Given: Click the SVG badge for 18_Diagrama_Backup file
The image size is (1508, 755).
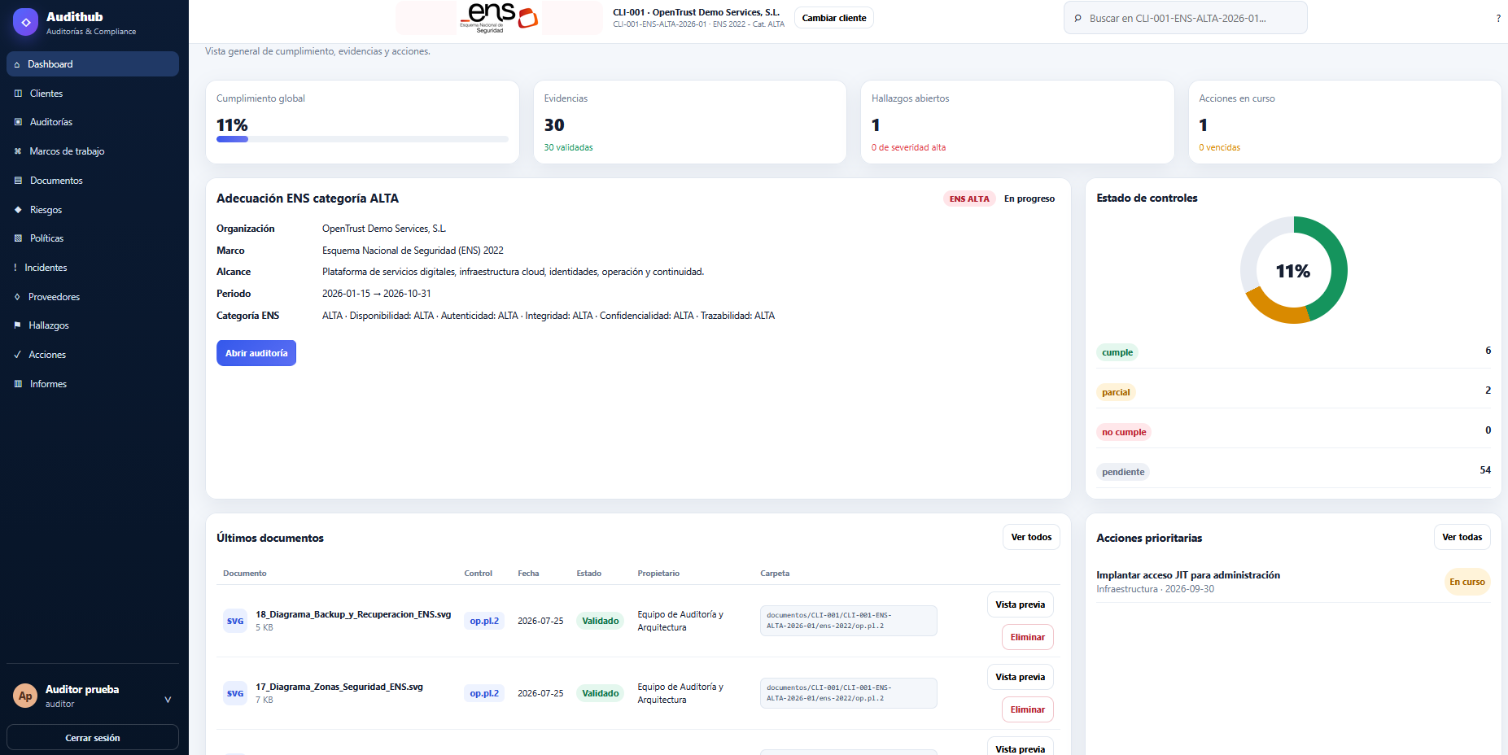Looking at the screenshot, I should pyautogui.click(x=235, y=621).
